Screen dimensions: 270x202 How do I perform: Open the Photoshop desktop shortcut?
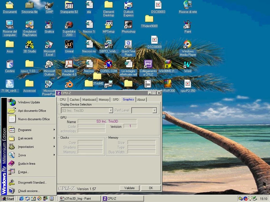click(128, 25)
